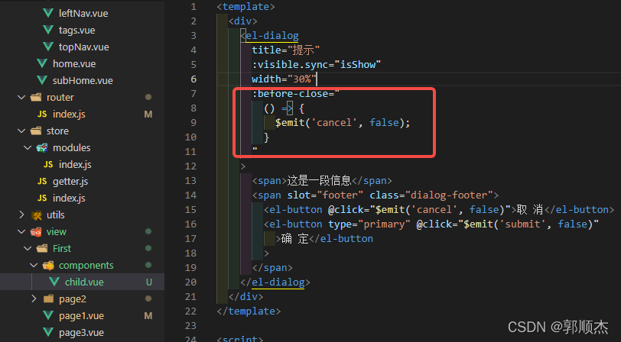Click the components folder icon
This screenshot has width=621, height=342.
pyautogui.click(x=48, y=265)
